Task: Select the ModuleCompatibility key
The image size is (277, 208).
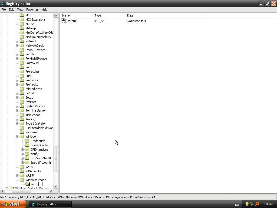Action: point(38,37)
